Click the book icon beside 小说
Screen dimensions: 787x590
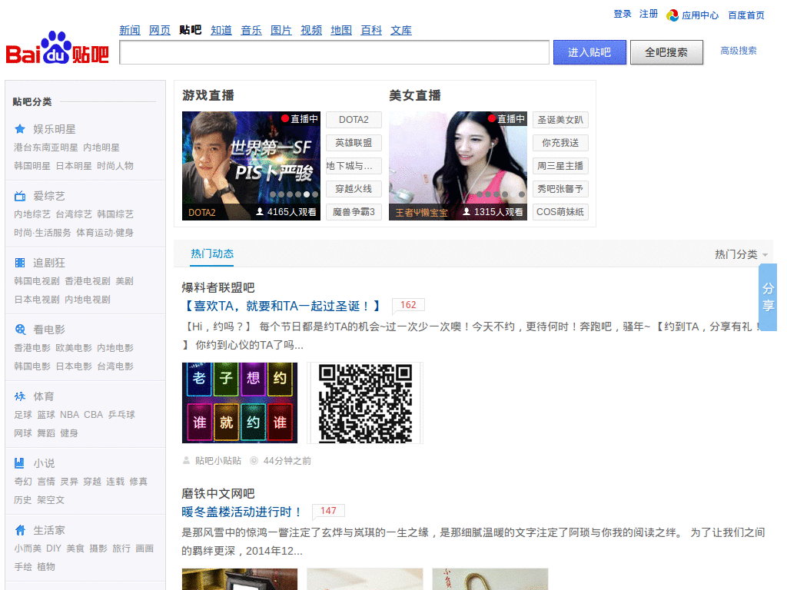(20, 463)
